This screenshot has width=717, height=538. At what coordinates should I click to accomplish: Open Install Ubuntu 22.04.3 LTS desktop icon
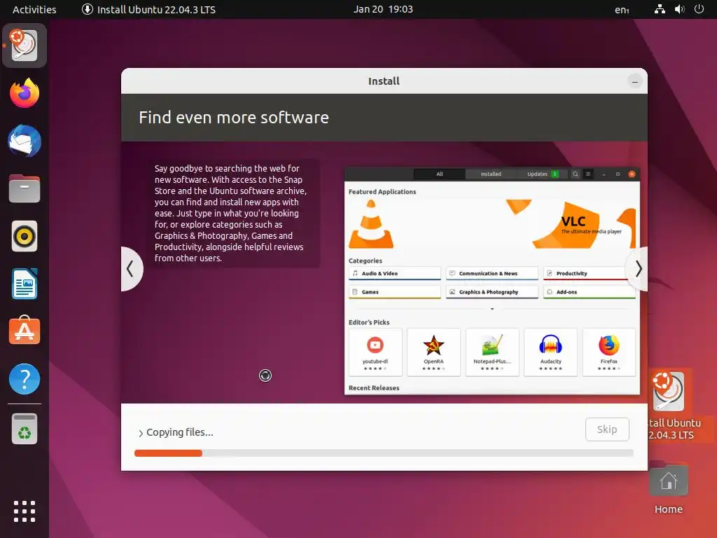click(670, 405)
